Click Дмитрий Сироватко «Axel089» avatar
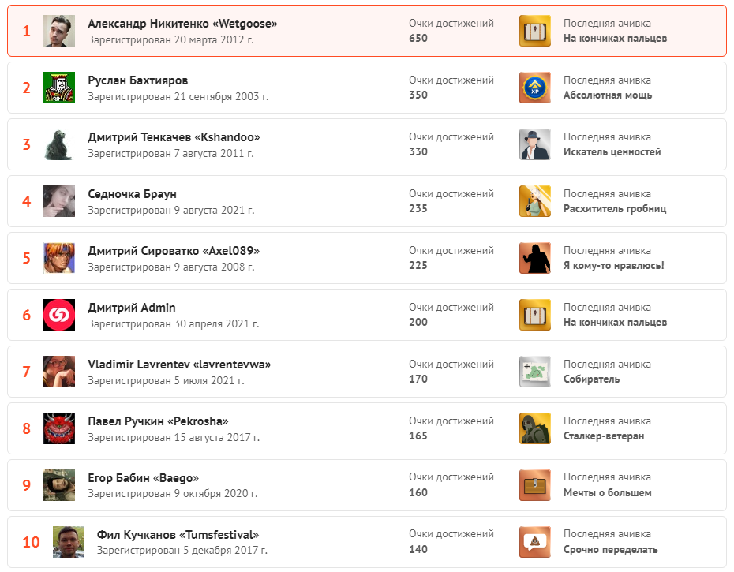Viewport: 734px width, 572px height. tap(59, 258)
